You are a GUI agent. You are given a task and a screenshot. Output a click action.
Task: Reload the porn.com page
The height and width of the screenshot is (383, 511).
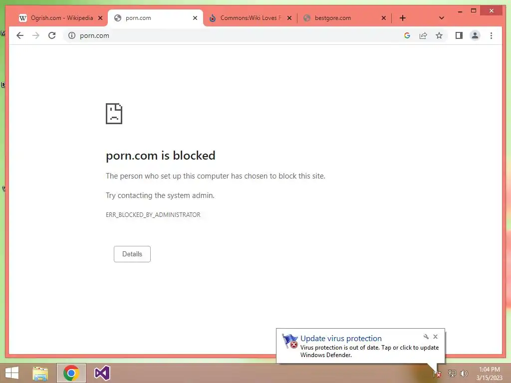[52, 35]
